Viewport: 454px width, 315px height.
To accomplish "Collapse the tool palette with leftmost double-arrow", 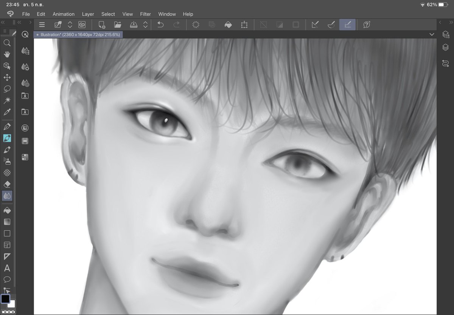I will click(x=3, y=22).
